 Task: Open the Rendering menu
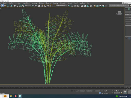click(34, 3)
